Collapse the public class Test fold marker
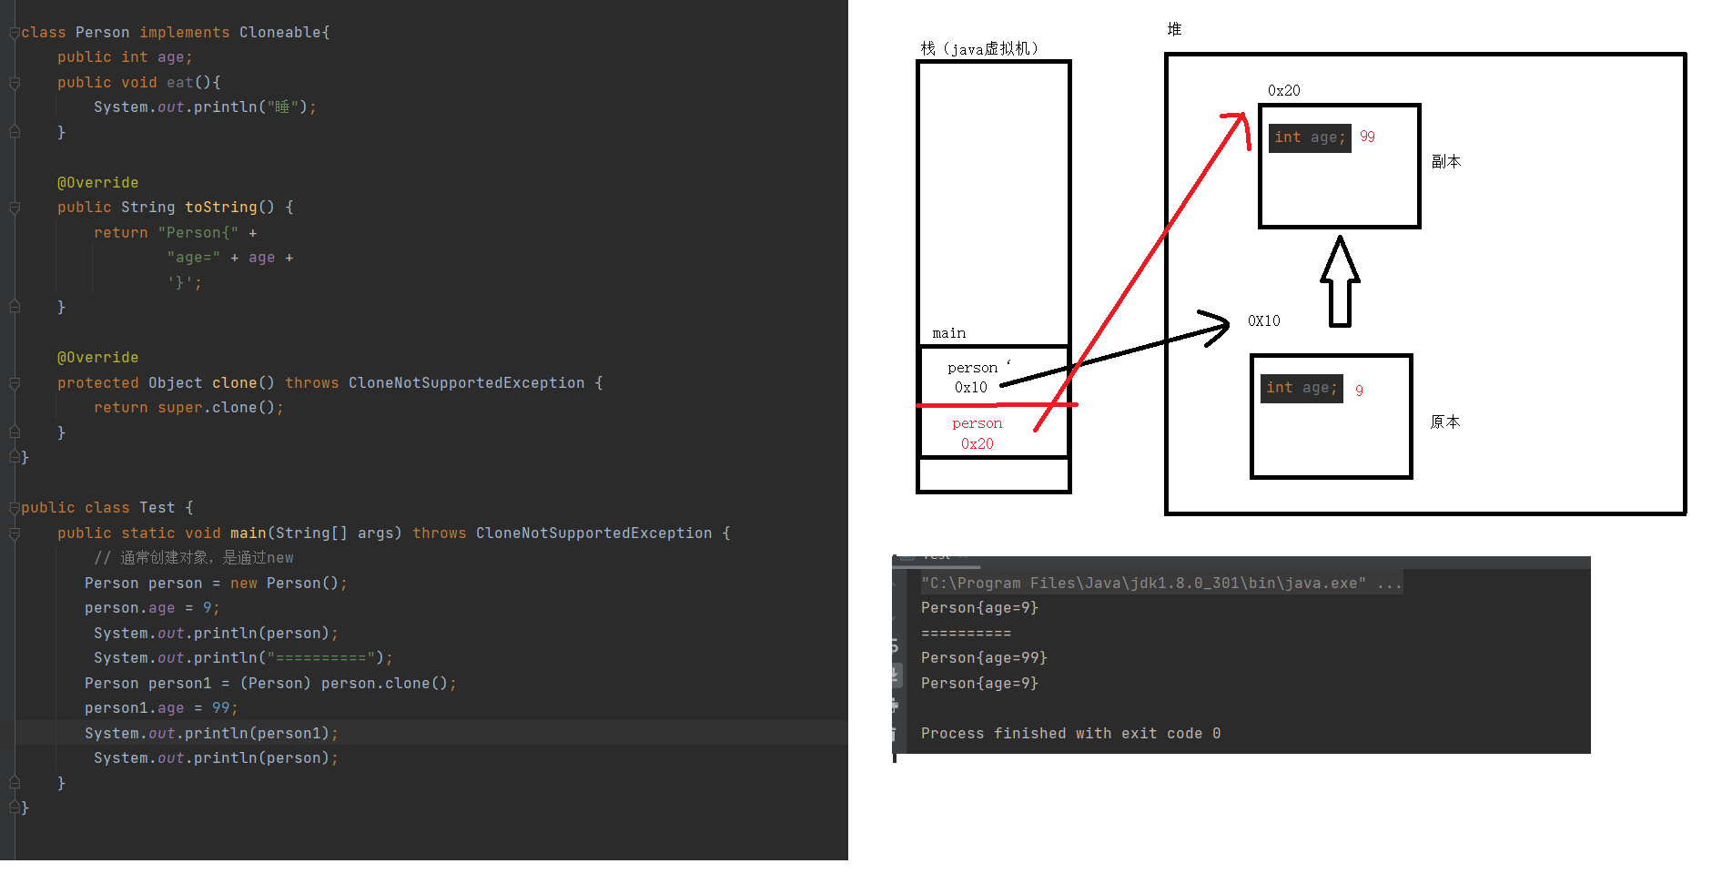 (x=15, y=508)
